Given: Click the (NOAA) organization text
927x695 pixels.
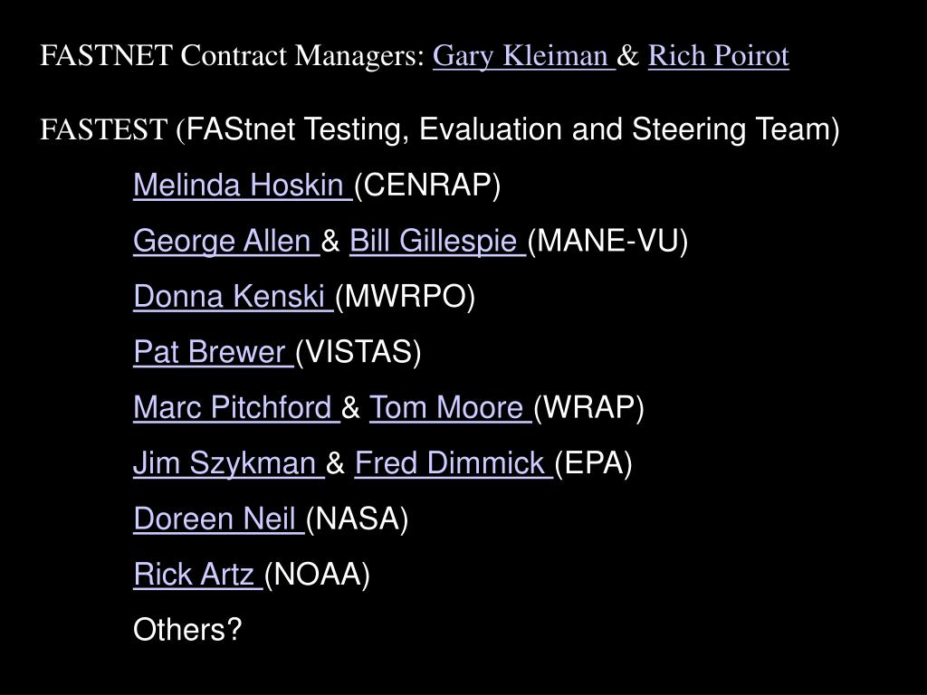Looking at the screenshot, I should (x=317, y=574).
